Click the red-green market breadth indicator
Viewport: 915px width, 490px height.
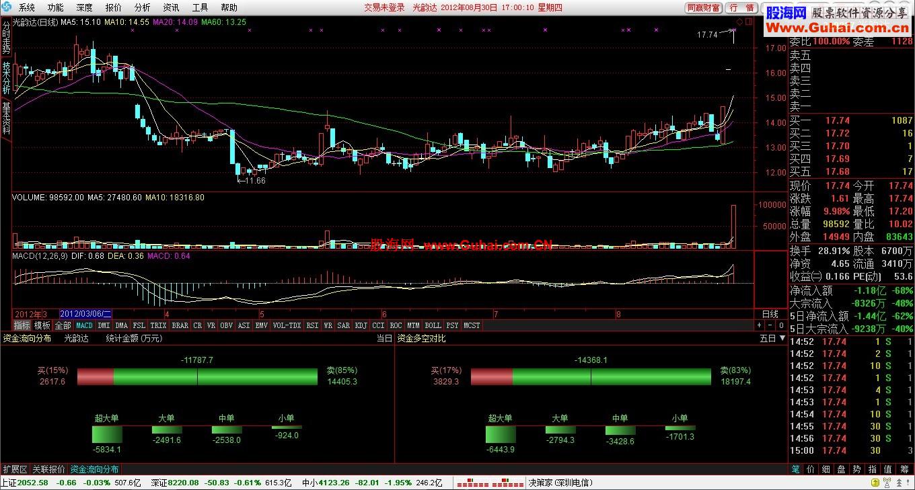coord(490,483)
